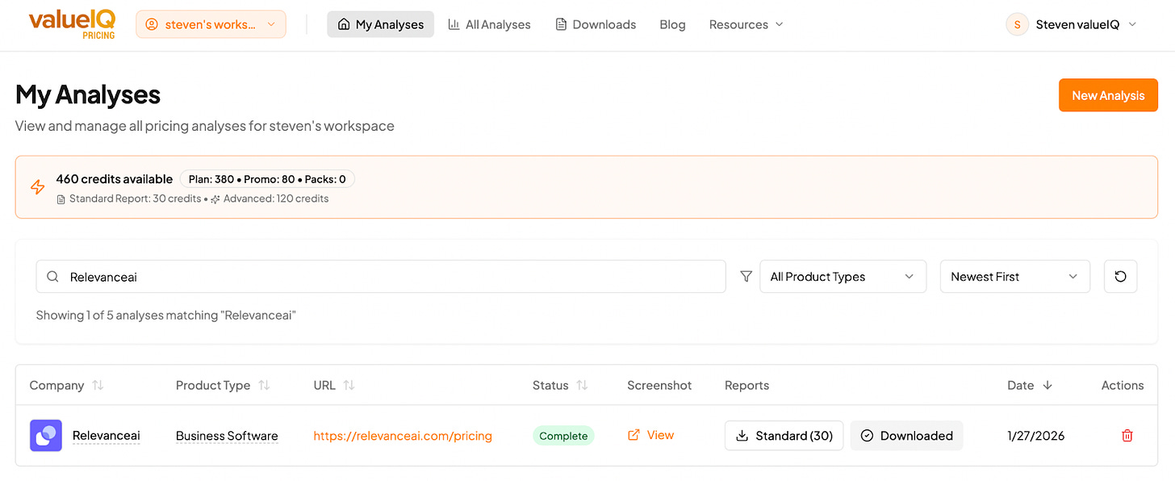Sort by the Product Type column arrows
Screen dimensions: 1175x481
(264, 386)
